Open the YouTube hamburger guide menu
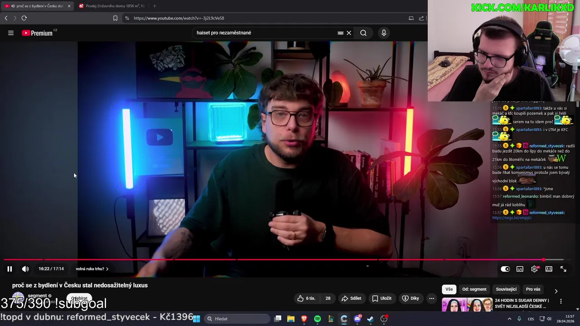The image size is (580, 326). 11,33
